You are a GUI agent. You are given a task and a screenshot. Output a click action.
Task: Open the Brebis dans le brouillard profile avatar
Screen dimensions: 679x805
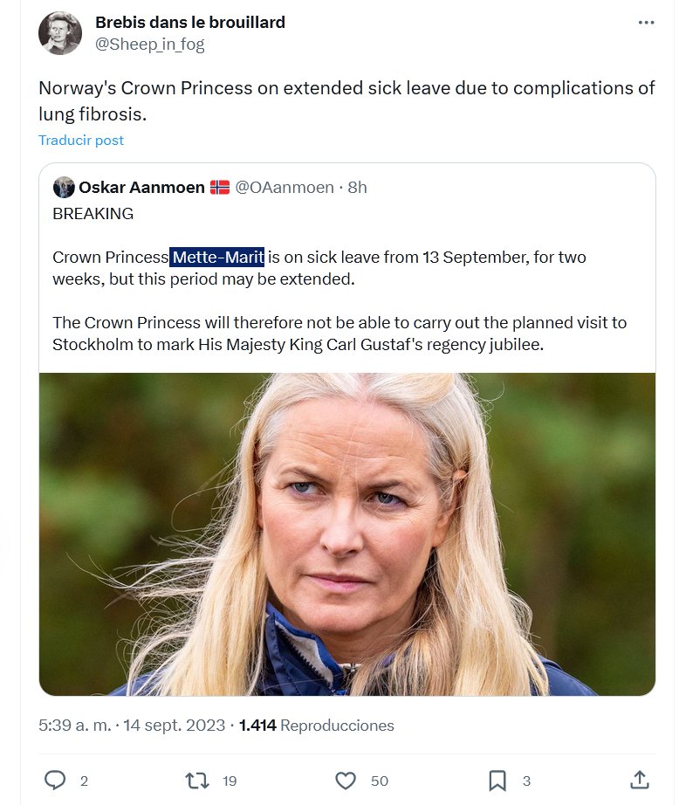(60, 33)
